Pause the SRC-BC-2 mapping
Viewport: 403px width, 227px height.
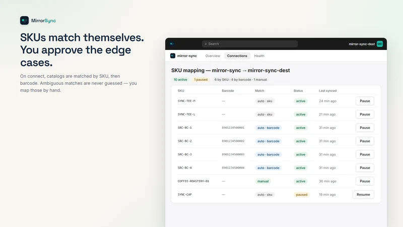[x=365, y=141]
